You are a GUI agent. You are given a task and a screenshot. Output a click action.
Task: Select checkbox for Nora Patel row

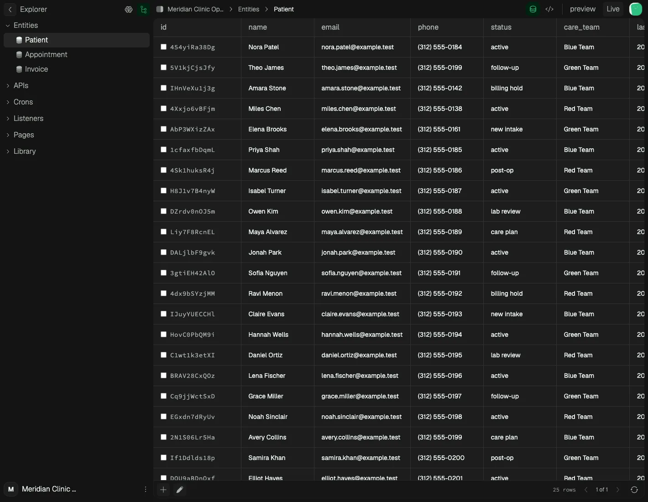(x=163, y=47)
